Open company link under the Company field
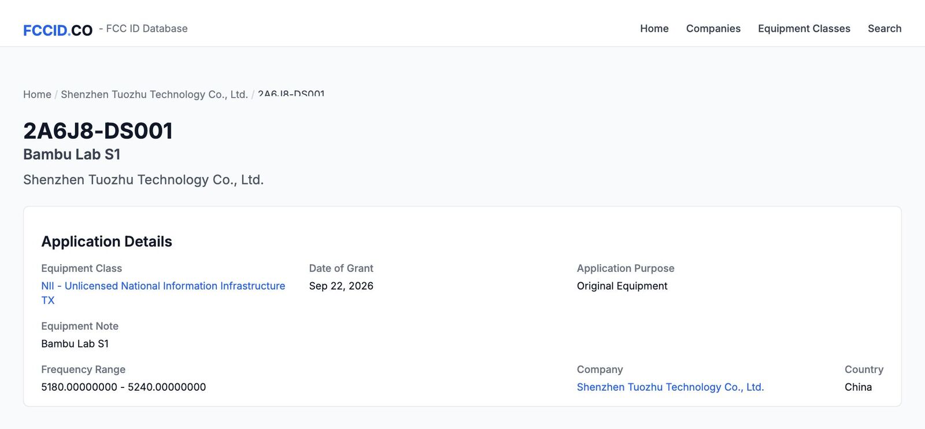This screenshot has height=429, width=925. [670, 387]
